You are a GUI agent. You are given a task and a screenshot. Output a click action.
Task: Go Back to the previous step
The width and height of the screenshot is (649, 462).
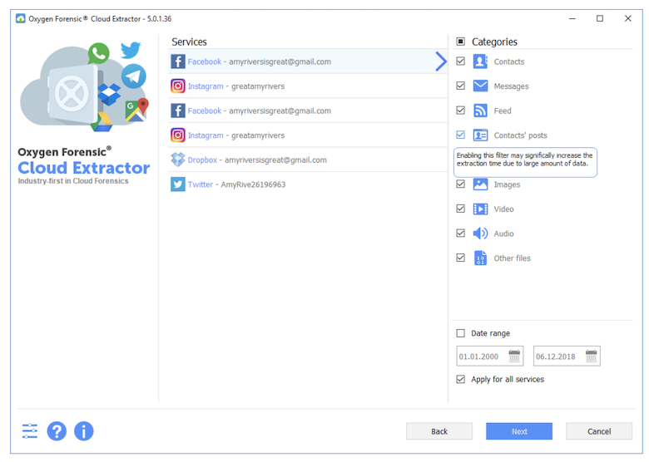point(439,431)
